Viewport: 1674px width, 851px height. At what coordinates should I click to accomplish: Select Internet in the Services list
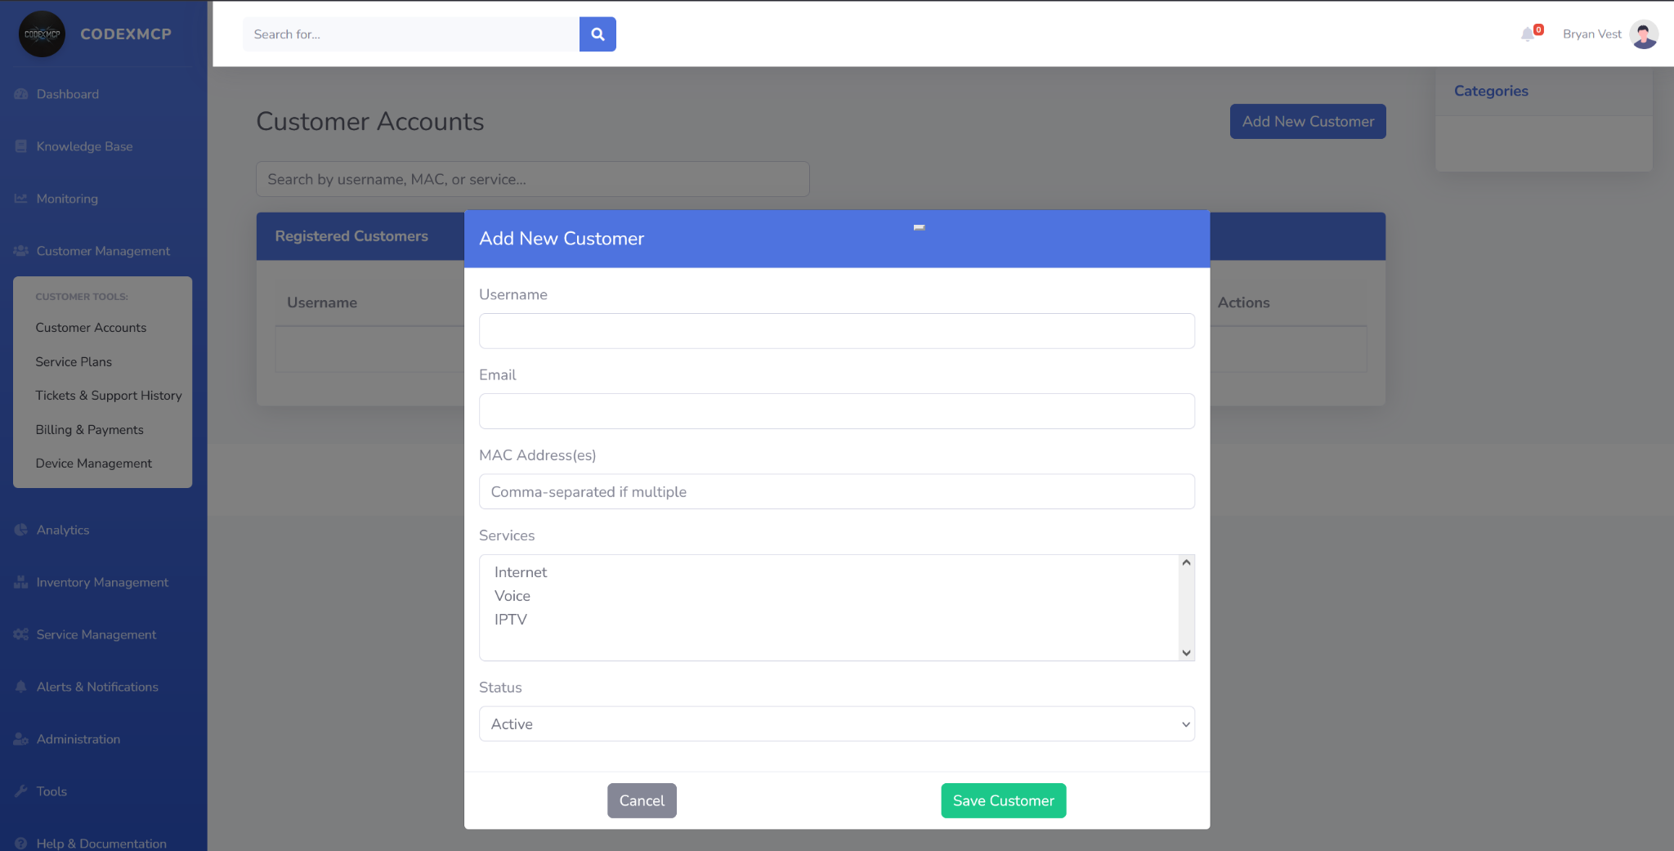pos(520,572)
